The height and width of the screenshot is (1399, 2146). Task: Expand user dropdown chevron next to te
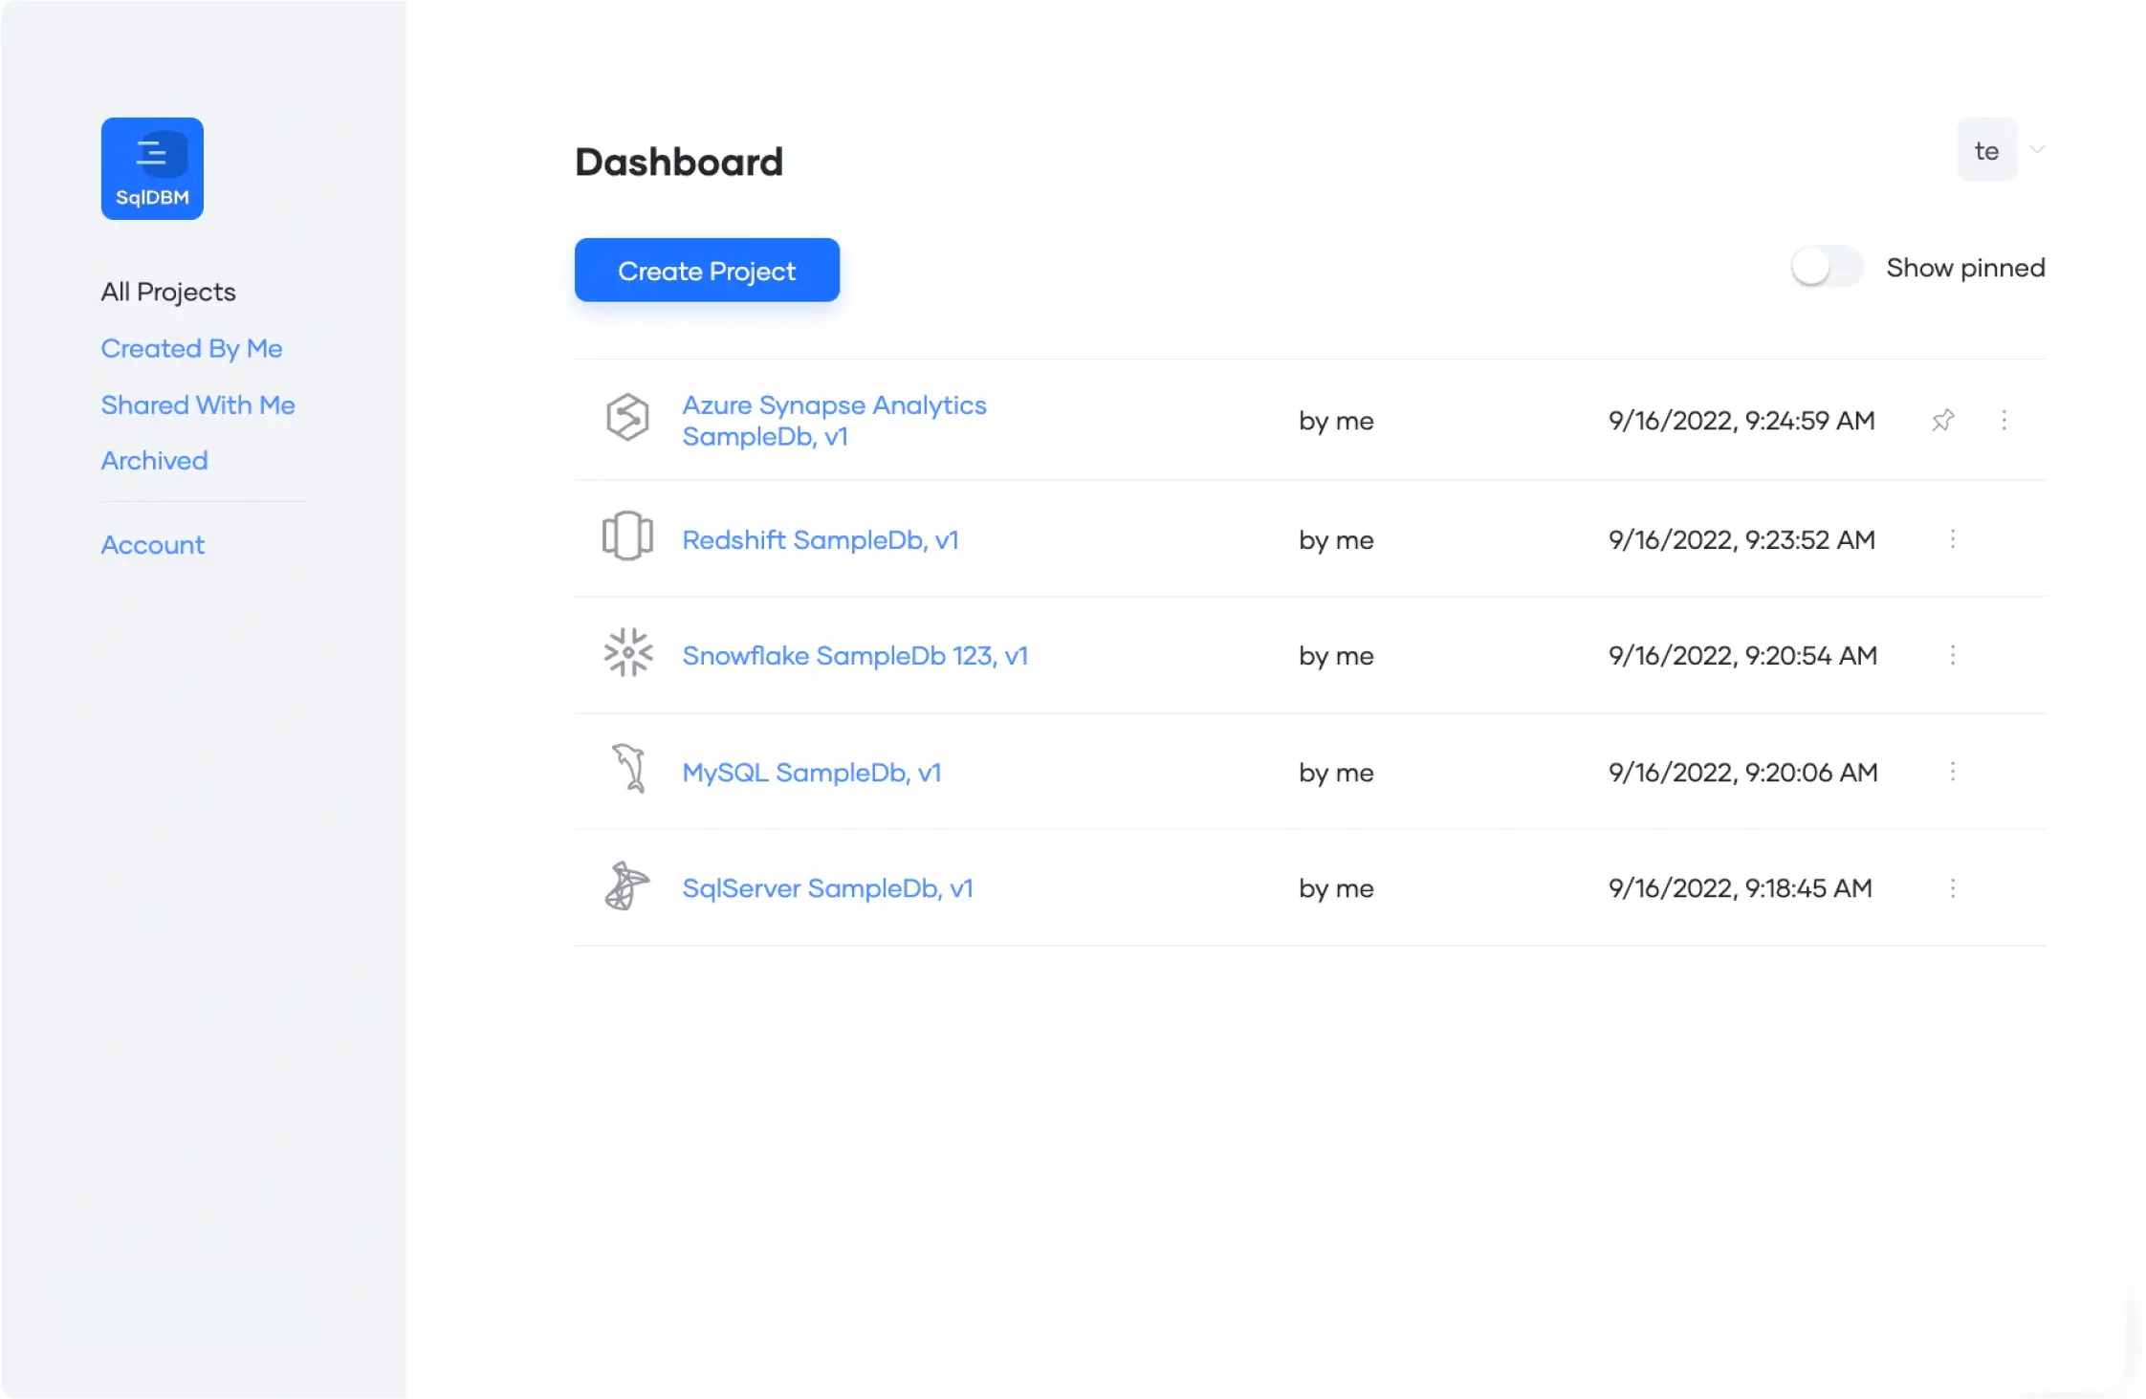tap(2037, 150)
